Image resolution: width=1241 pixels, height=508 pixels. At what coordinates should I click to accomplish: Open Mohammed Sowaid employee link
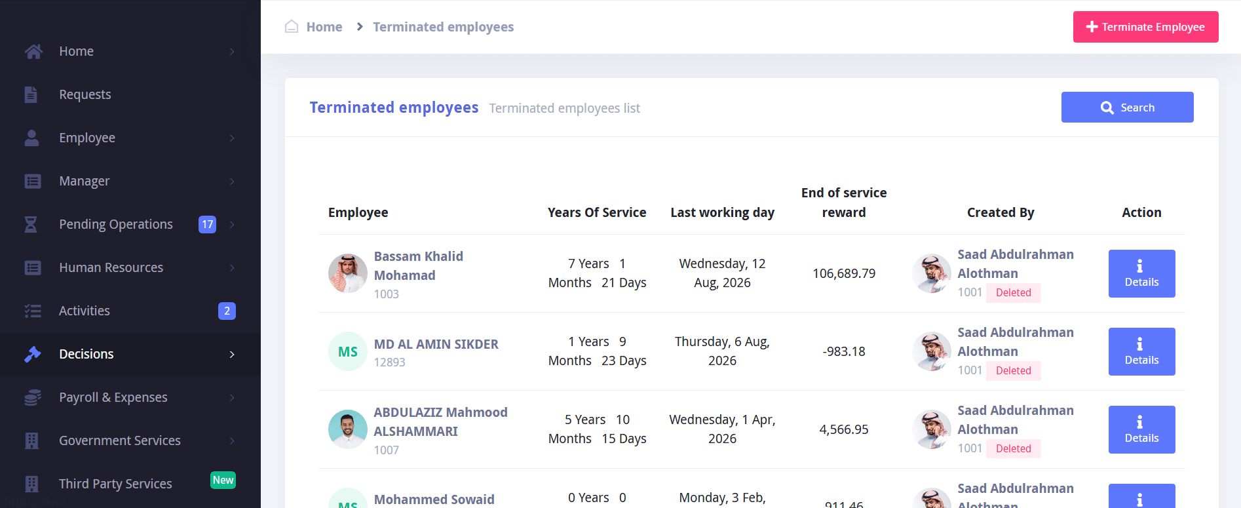[x=434, y=499]
